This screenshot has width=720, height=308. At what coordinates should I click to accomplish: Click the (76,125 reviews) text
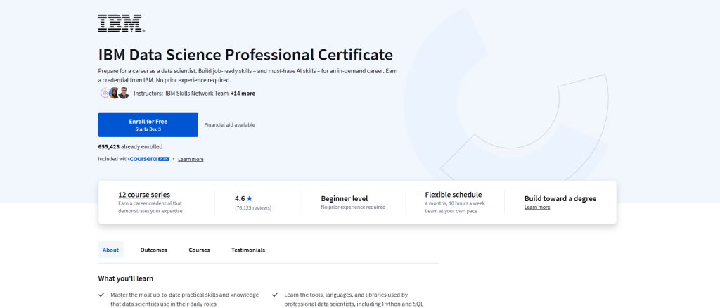coord(253,208)
